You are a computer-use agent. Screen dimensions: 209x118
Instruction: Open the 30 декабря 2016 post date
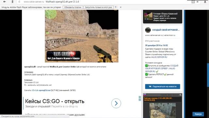pos(156,45)
